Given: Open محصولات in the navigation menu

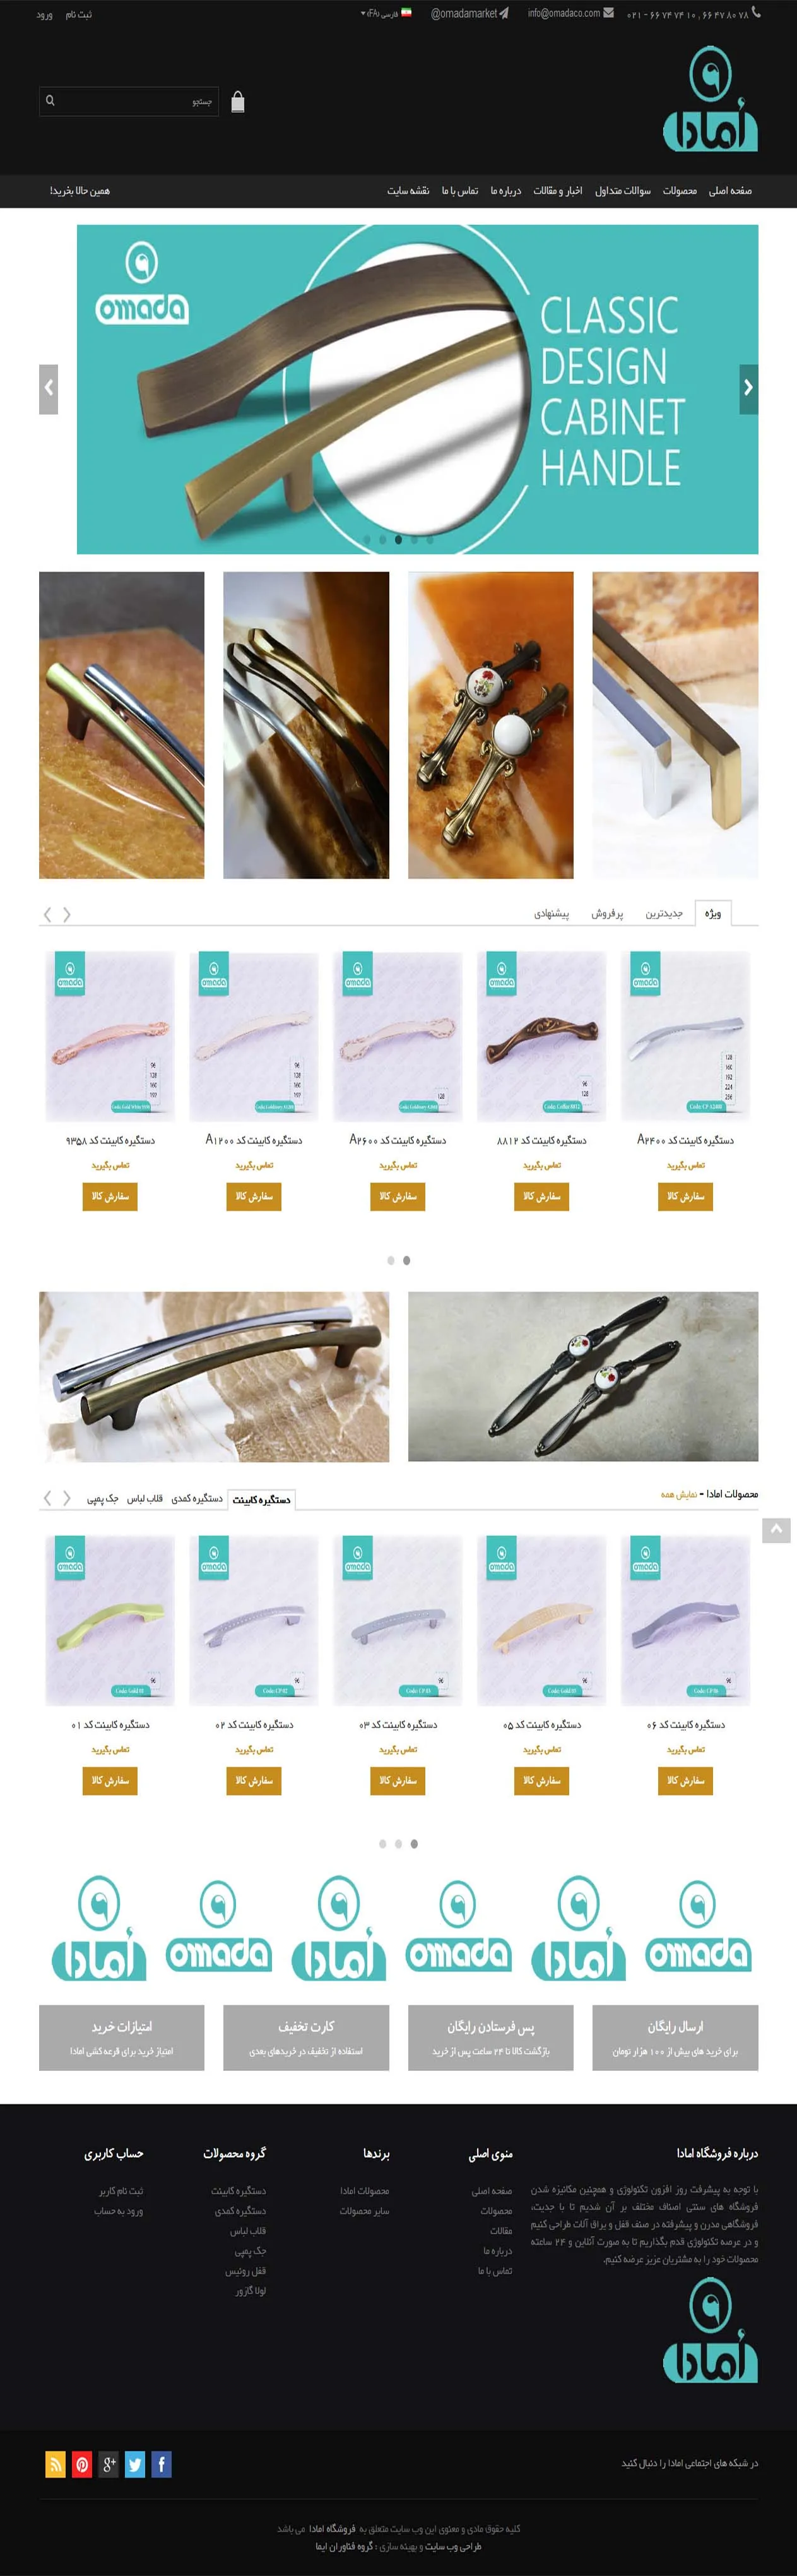Looking at the screenshot, I should 679,191.
